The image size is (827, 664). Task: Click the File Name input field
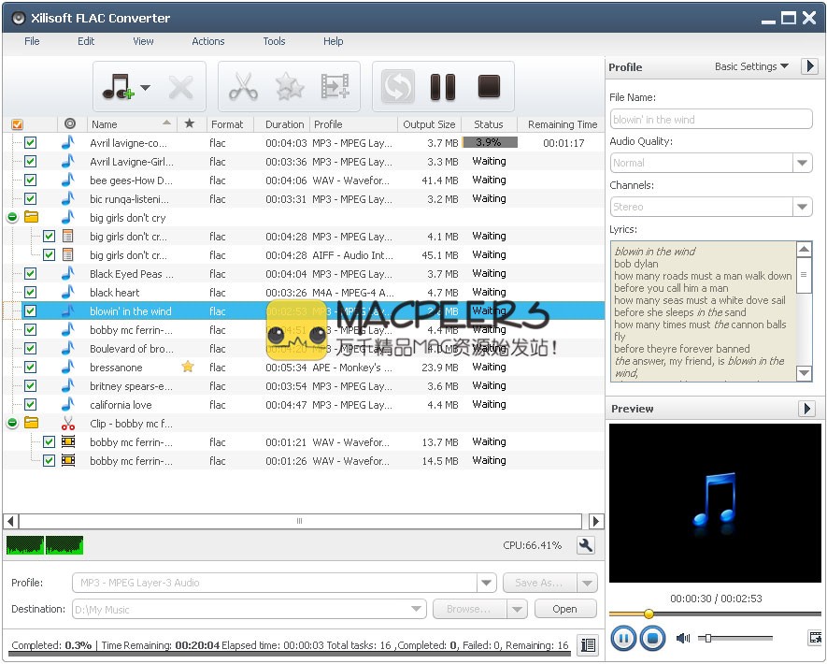711,119
